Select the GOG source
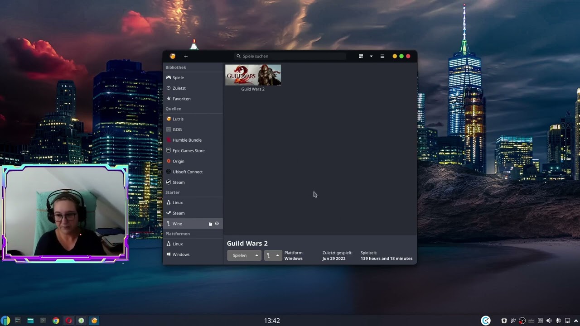The image size is (580, 326). pyautogui.click(x=193, y=129)
